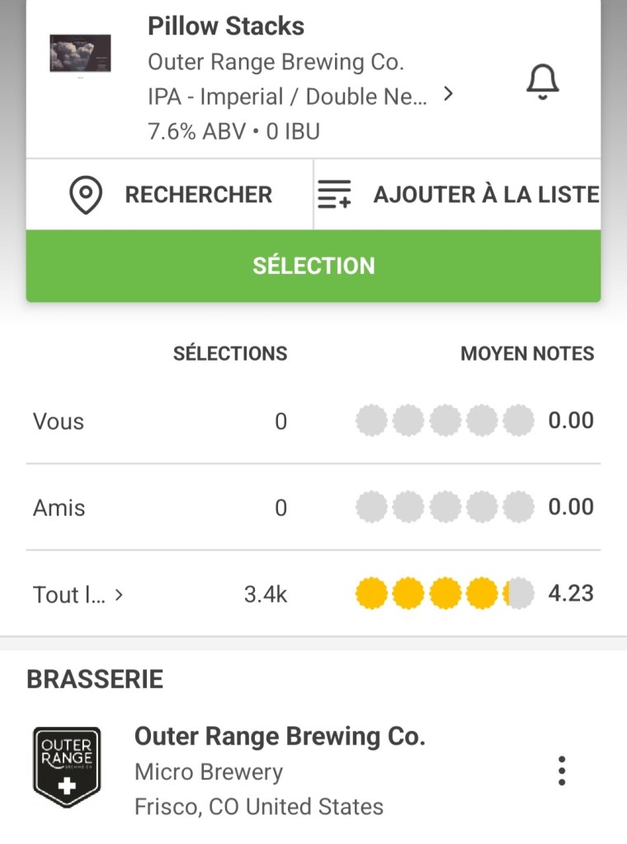Open the Pillow Stacks beer title

click(x=226, y=26)
